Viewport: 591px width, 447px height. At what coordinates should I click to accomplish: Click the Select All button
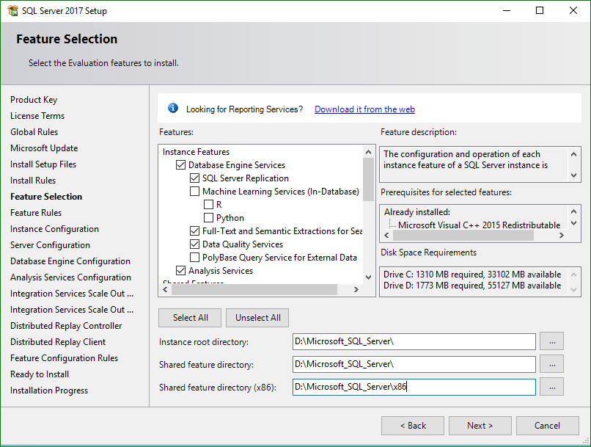190,318
